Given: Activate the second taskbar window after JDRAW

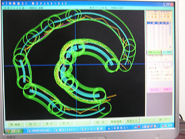Looking at the screenshot, I should (67, 130).
